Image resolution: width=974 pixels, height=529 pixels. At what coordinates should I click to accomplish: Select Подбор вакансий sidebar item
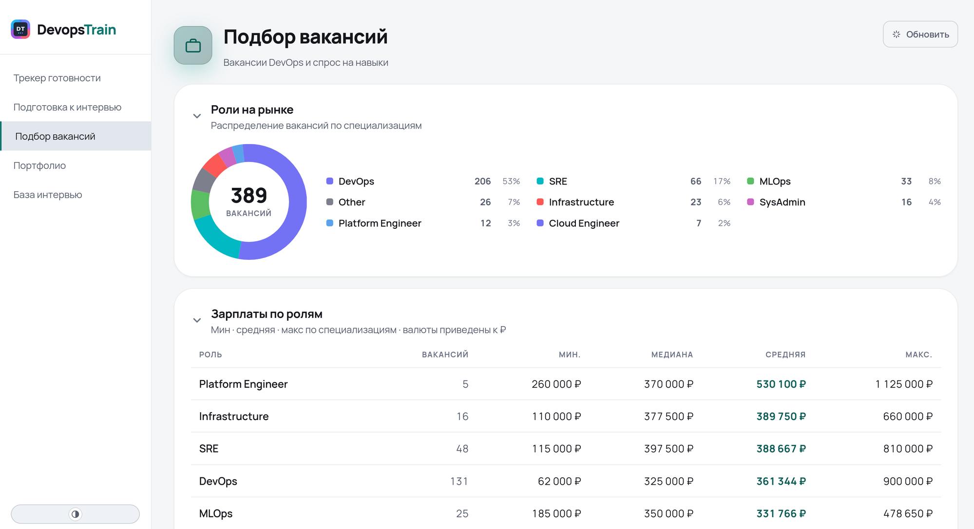tap(76, 136)
